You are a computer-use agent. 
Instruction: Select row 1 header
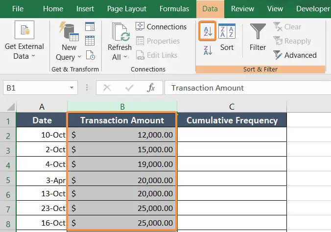point(8,120)
